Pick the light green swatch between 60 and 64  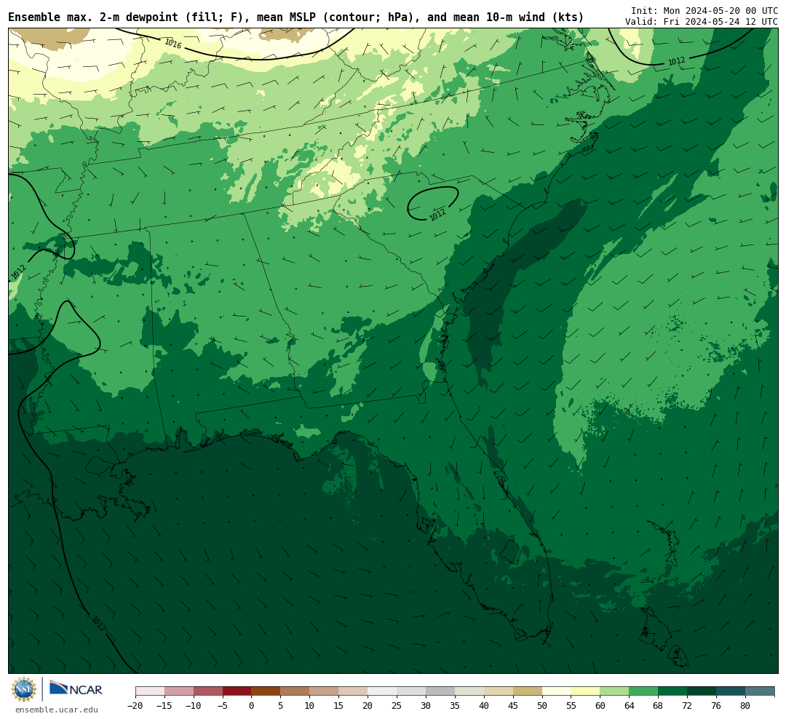click(x=614, y=691)
